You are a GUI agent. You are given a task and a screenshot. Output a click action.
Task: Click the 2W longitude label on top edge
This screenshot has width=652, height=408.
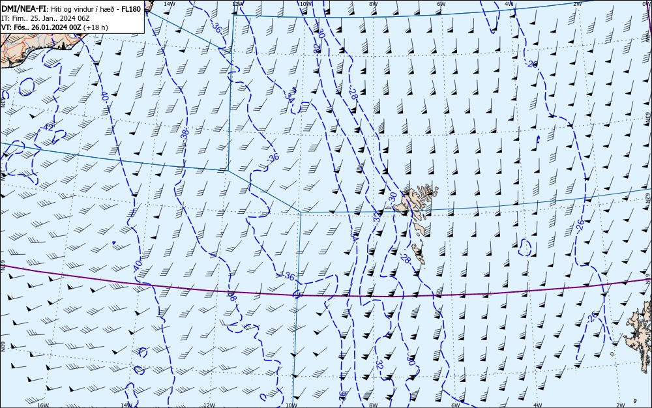[x=577, y=4]
